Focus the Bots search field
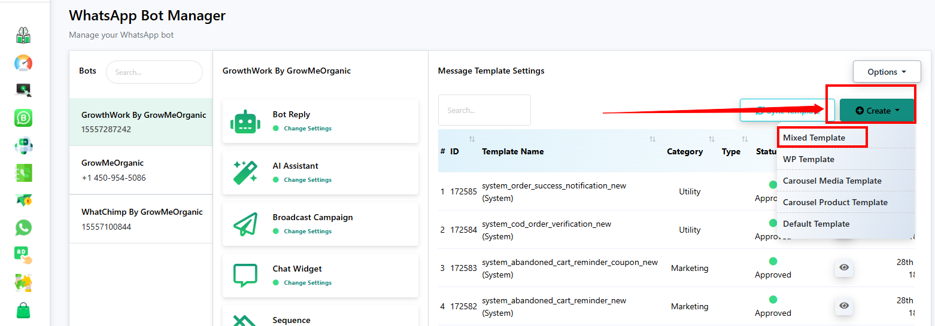Screen dimensions: 935x326 (154, 72)
